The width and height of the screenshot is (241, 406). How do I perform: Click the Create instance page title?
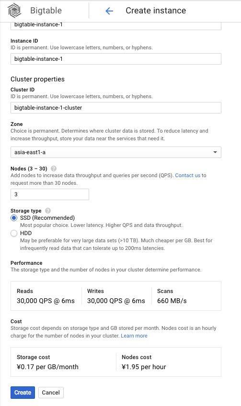(x=156, y=11)
